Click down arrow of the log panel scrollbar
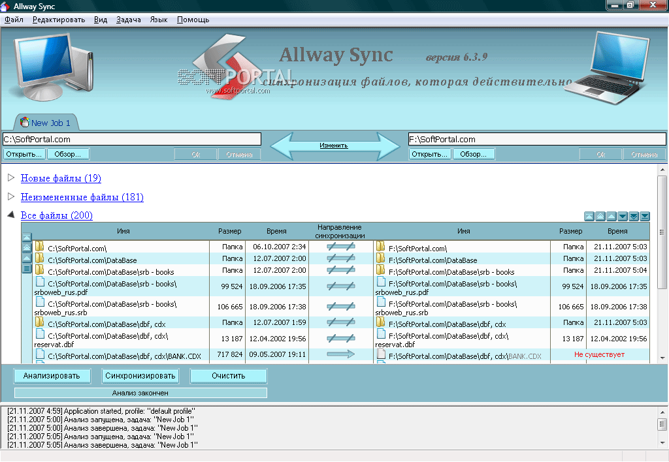 662,443
